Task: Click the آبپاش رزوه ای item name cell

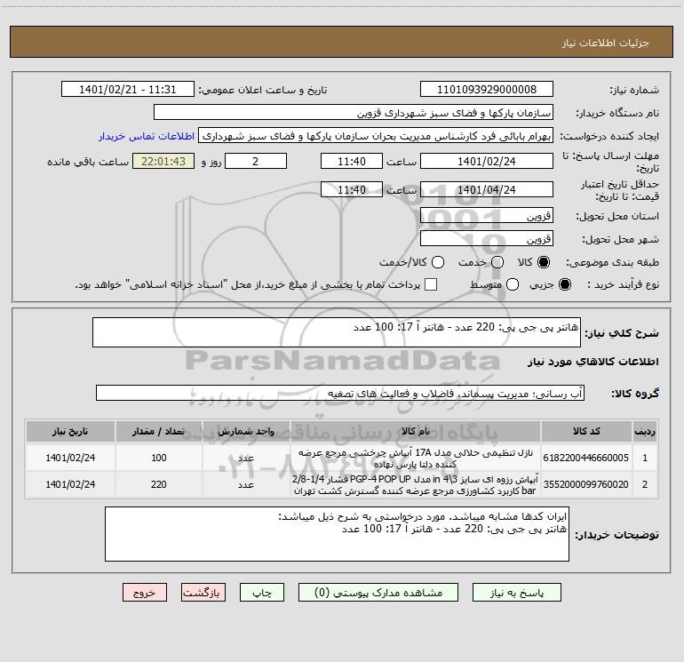Action: (x=416, y=484)
